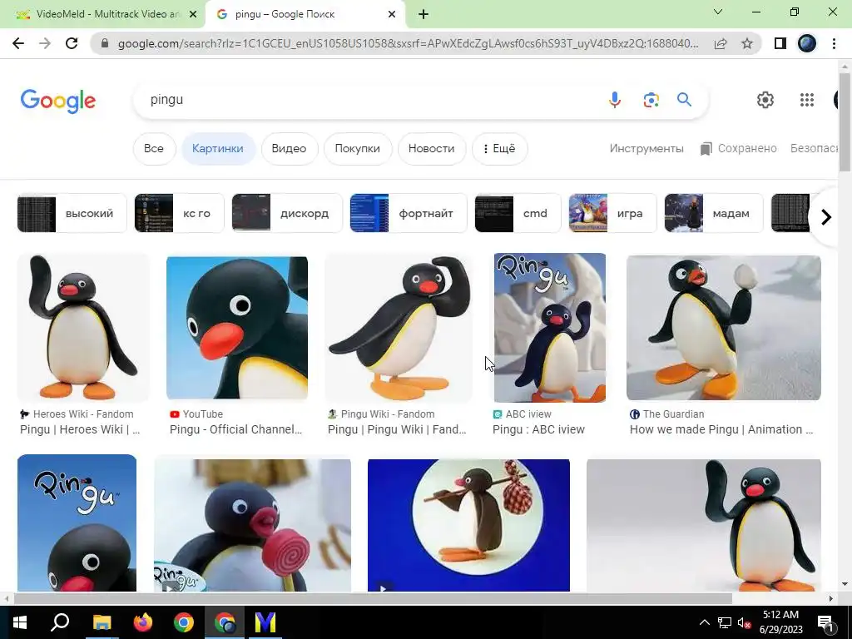Open Pingu carrying bundle video thumbnail
The height and width of the screenshot is (639, 852).
[468, 525]
